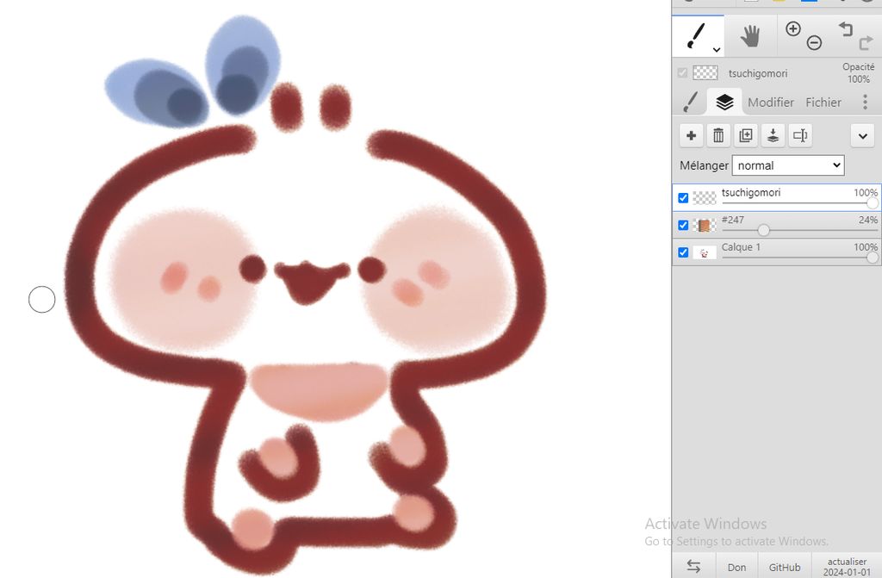This screenshot has width=882, height=578.
Task: Zoom out with the minus magnifier
Action: [814, 43]
